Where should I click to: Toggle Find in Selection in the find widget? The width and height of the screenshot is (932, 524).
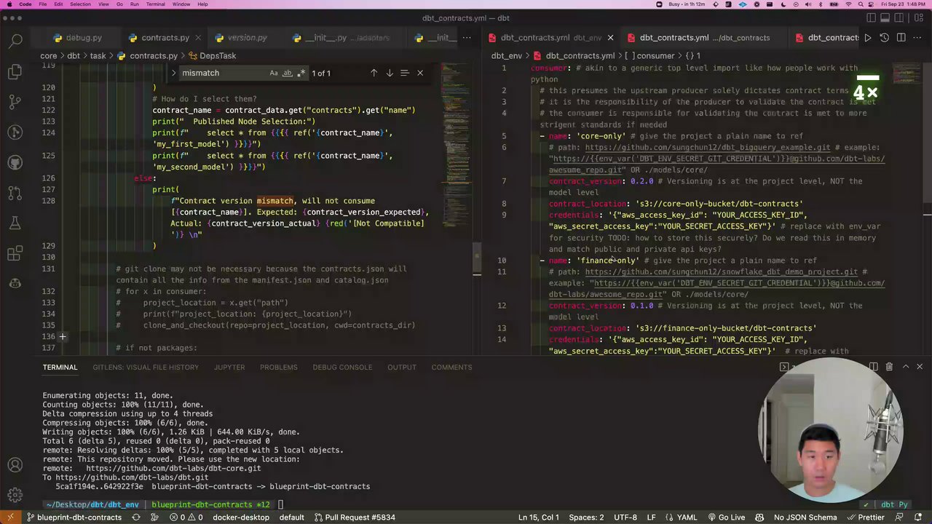pyautogui.click(x=405, y=73)
